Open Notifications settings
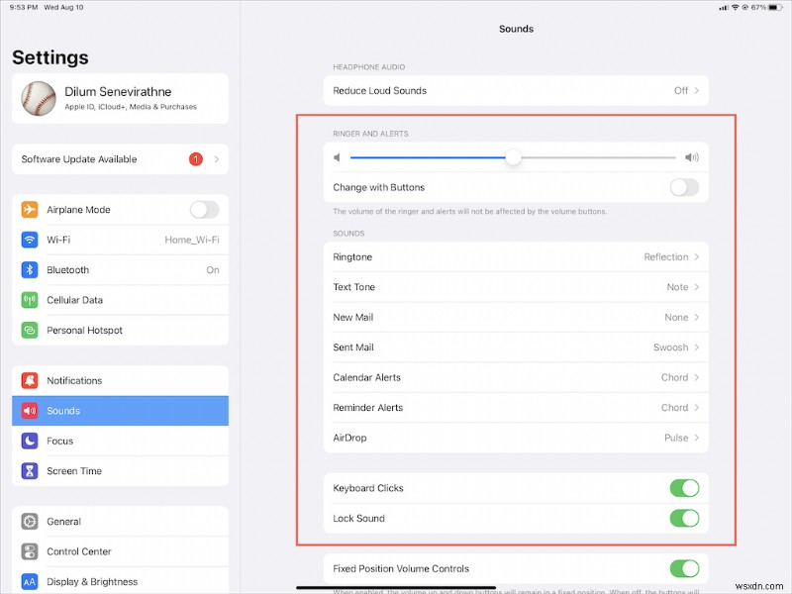Viewport: 792px width, 594px height. point(119,380)
